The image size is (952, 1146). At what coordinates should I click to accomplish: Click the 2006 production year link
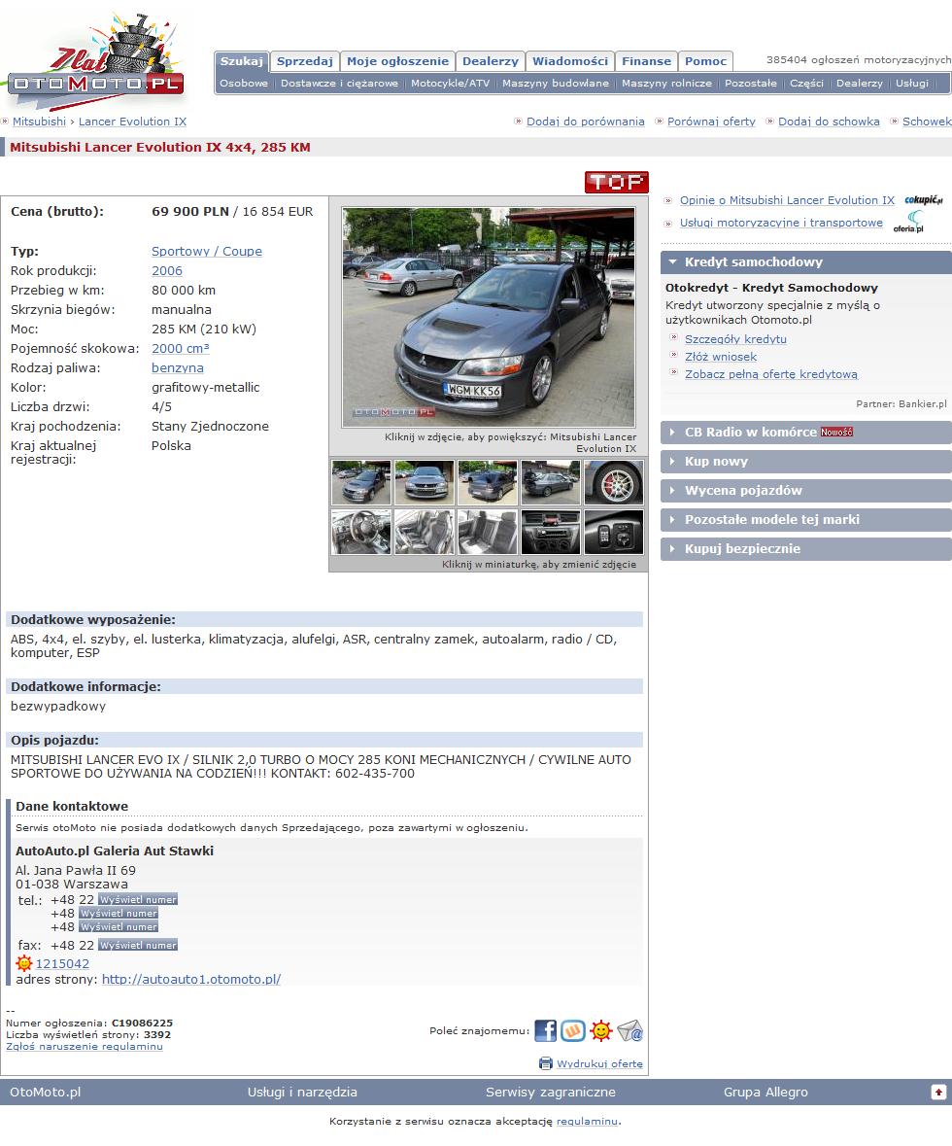(166, 270)
